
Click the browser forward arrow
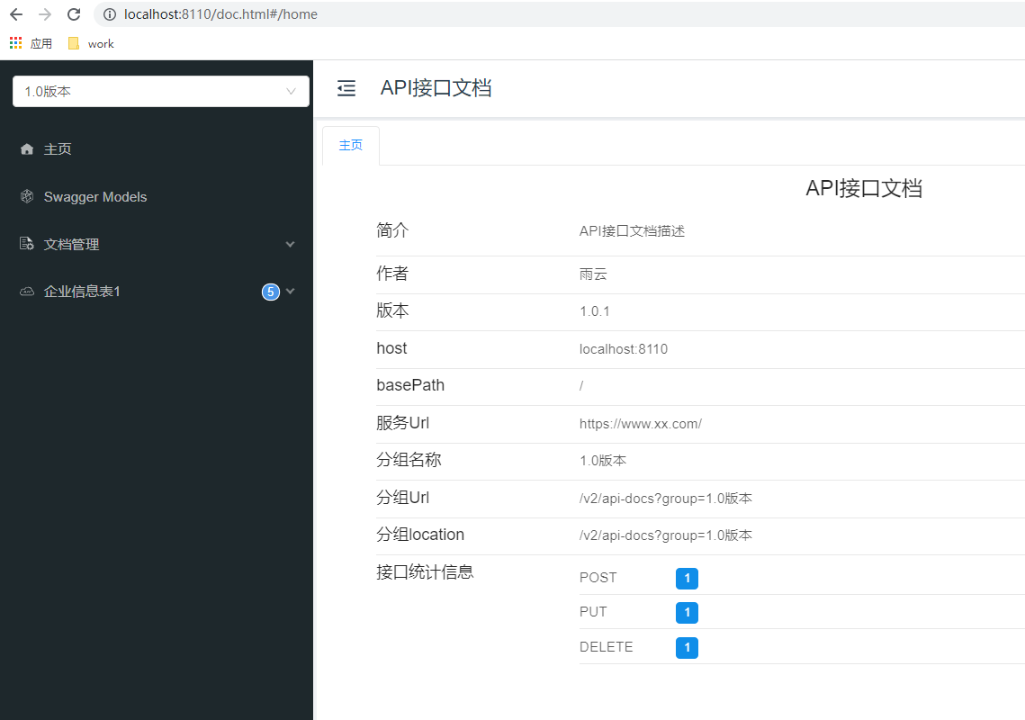tap(45, 14)
